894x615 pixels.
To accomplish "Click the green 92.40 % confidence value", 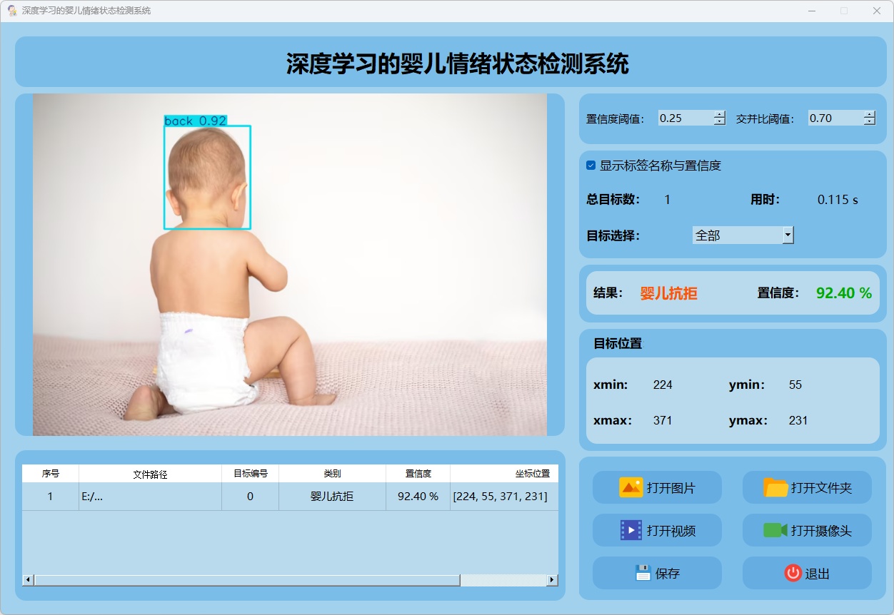I will pyautogui.click(x=844, y=293).
